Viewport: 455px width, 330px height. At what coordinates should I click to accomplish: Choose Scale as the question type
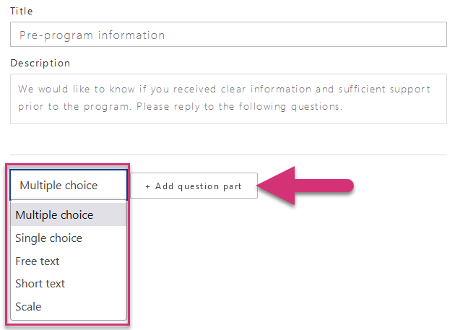(x=28, y=307)
